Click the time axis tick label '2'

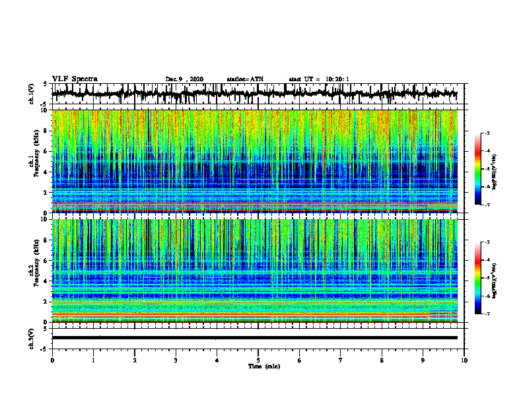(x=135, y=360)
